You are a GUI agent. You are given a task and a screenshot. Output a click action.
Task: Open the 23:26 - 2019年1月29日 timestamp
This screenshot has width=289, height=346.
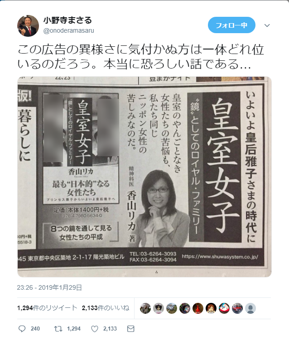point(49,287)
